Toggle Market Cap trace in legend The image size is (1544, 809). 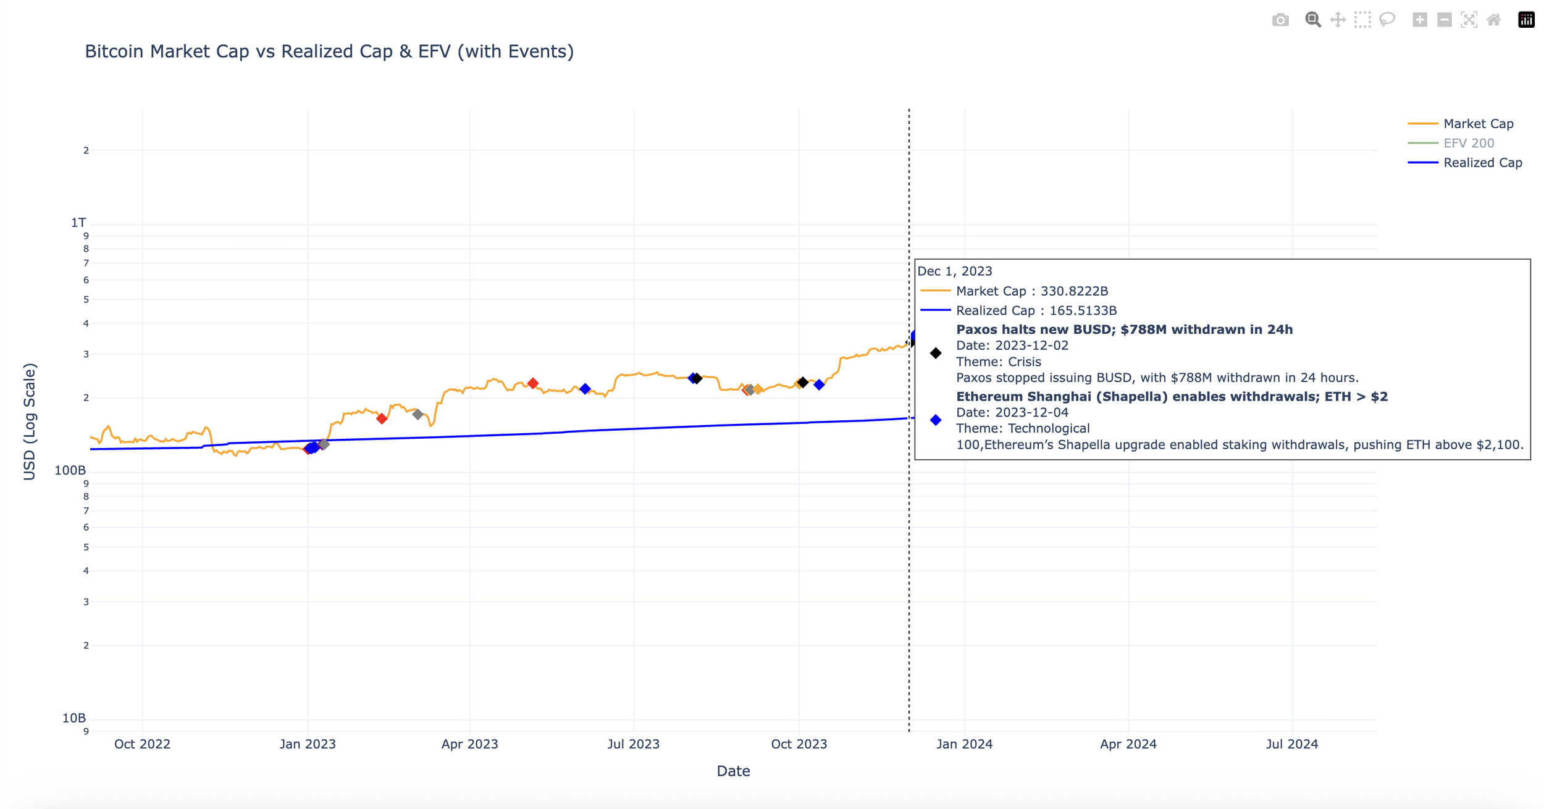click(x=1478, y=124)
